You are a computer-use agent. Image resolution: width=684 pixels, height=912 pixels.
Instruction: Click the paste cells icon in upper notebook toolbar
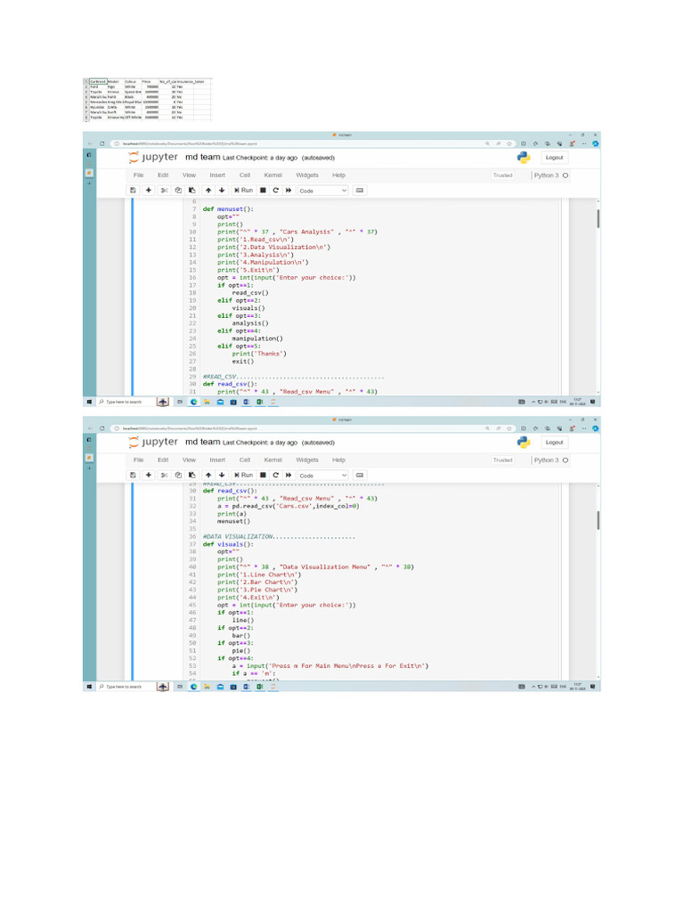pyautogui.click(x=191, y=191)
